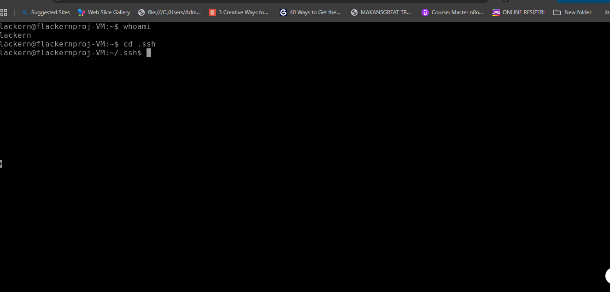610x292 pixels.
Task: Open Suggested Sites bookmark
Action: click(46, 12)
